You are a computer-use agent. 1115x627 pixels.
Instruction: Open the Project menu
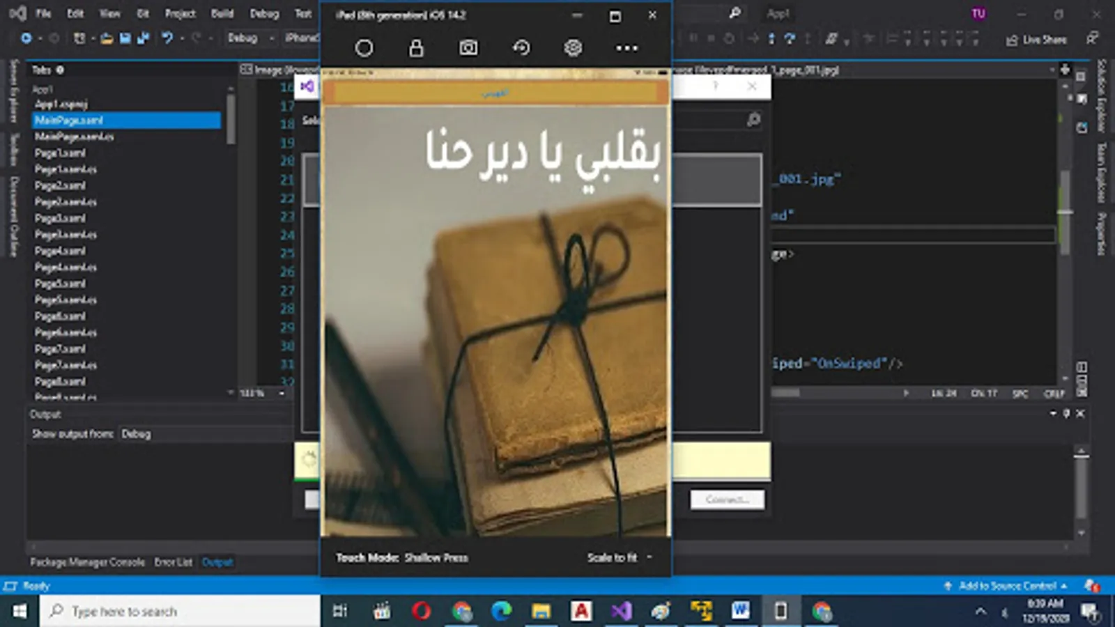[180, 14]
